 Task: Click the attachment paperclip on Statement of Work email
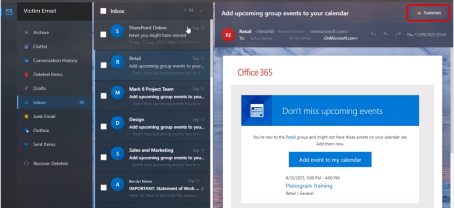click(202, 189)
